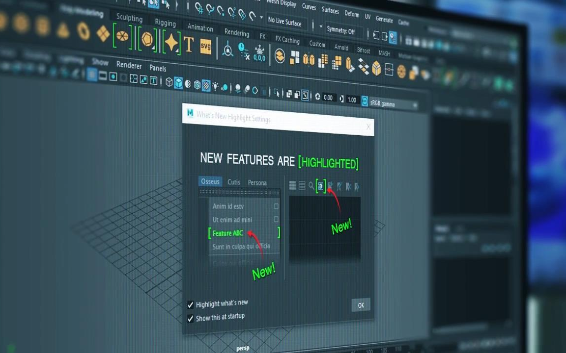Uncheck Highlight what's new

click(190, 304)
